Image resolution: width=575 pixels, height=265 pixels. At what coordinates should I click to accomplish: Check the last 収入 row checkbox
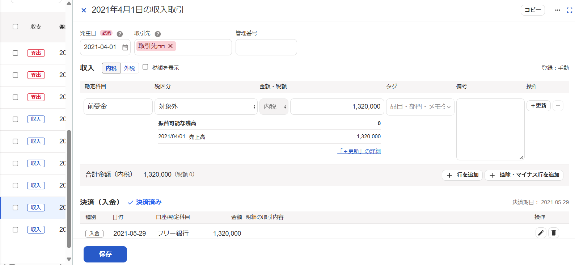click(x=15, y=230)
